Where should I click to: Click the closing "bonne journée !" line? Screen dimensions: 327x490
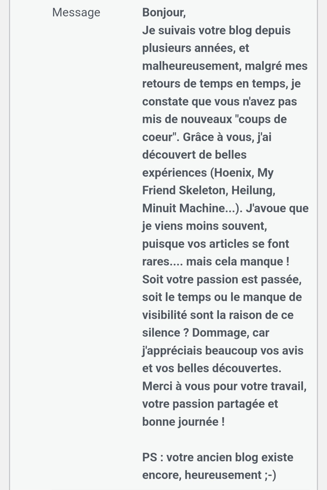[184, 422]
